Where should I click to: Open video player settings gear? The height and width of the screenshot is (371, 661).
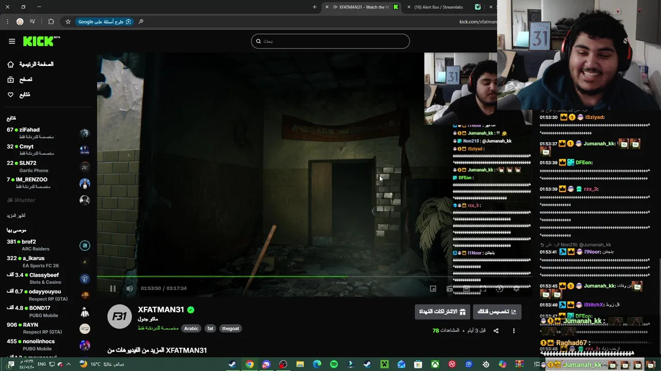[x=516, y=289]
